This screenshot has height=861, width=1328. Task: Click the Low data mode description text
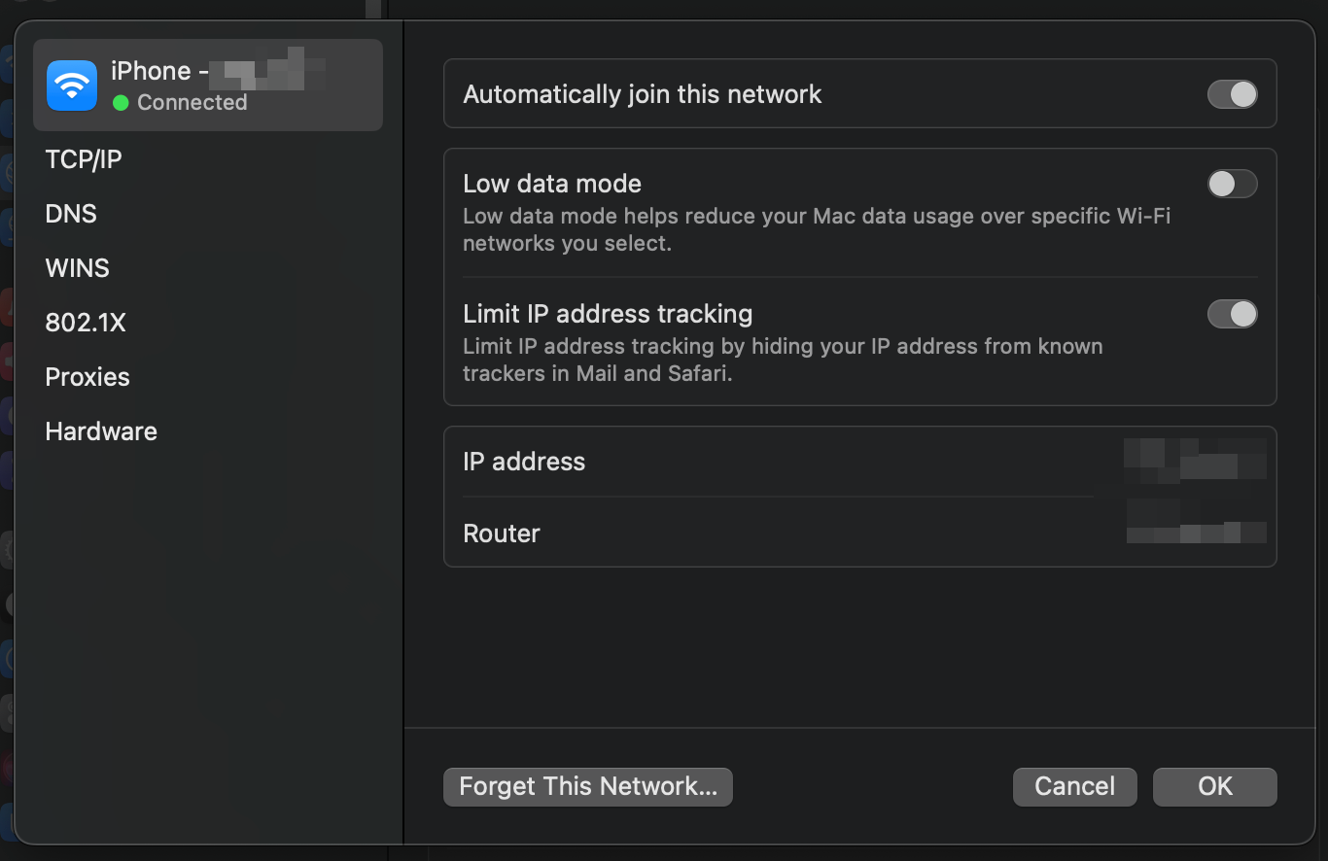(815, 229)
